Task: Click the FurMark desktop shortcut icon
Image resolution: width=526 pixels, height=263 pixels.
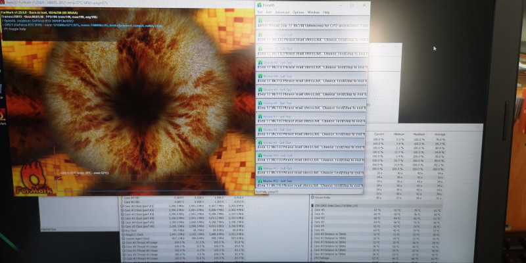Action: (x=3, y=115)
